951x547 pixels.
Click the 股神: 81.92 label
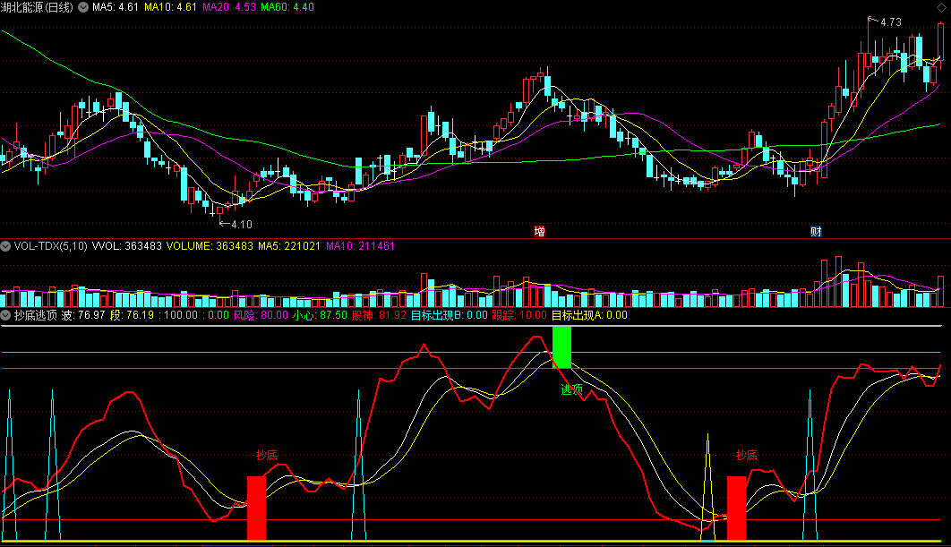point(379,315)
